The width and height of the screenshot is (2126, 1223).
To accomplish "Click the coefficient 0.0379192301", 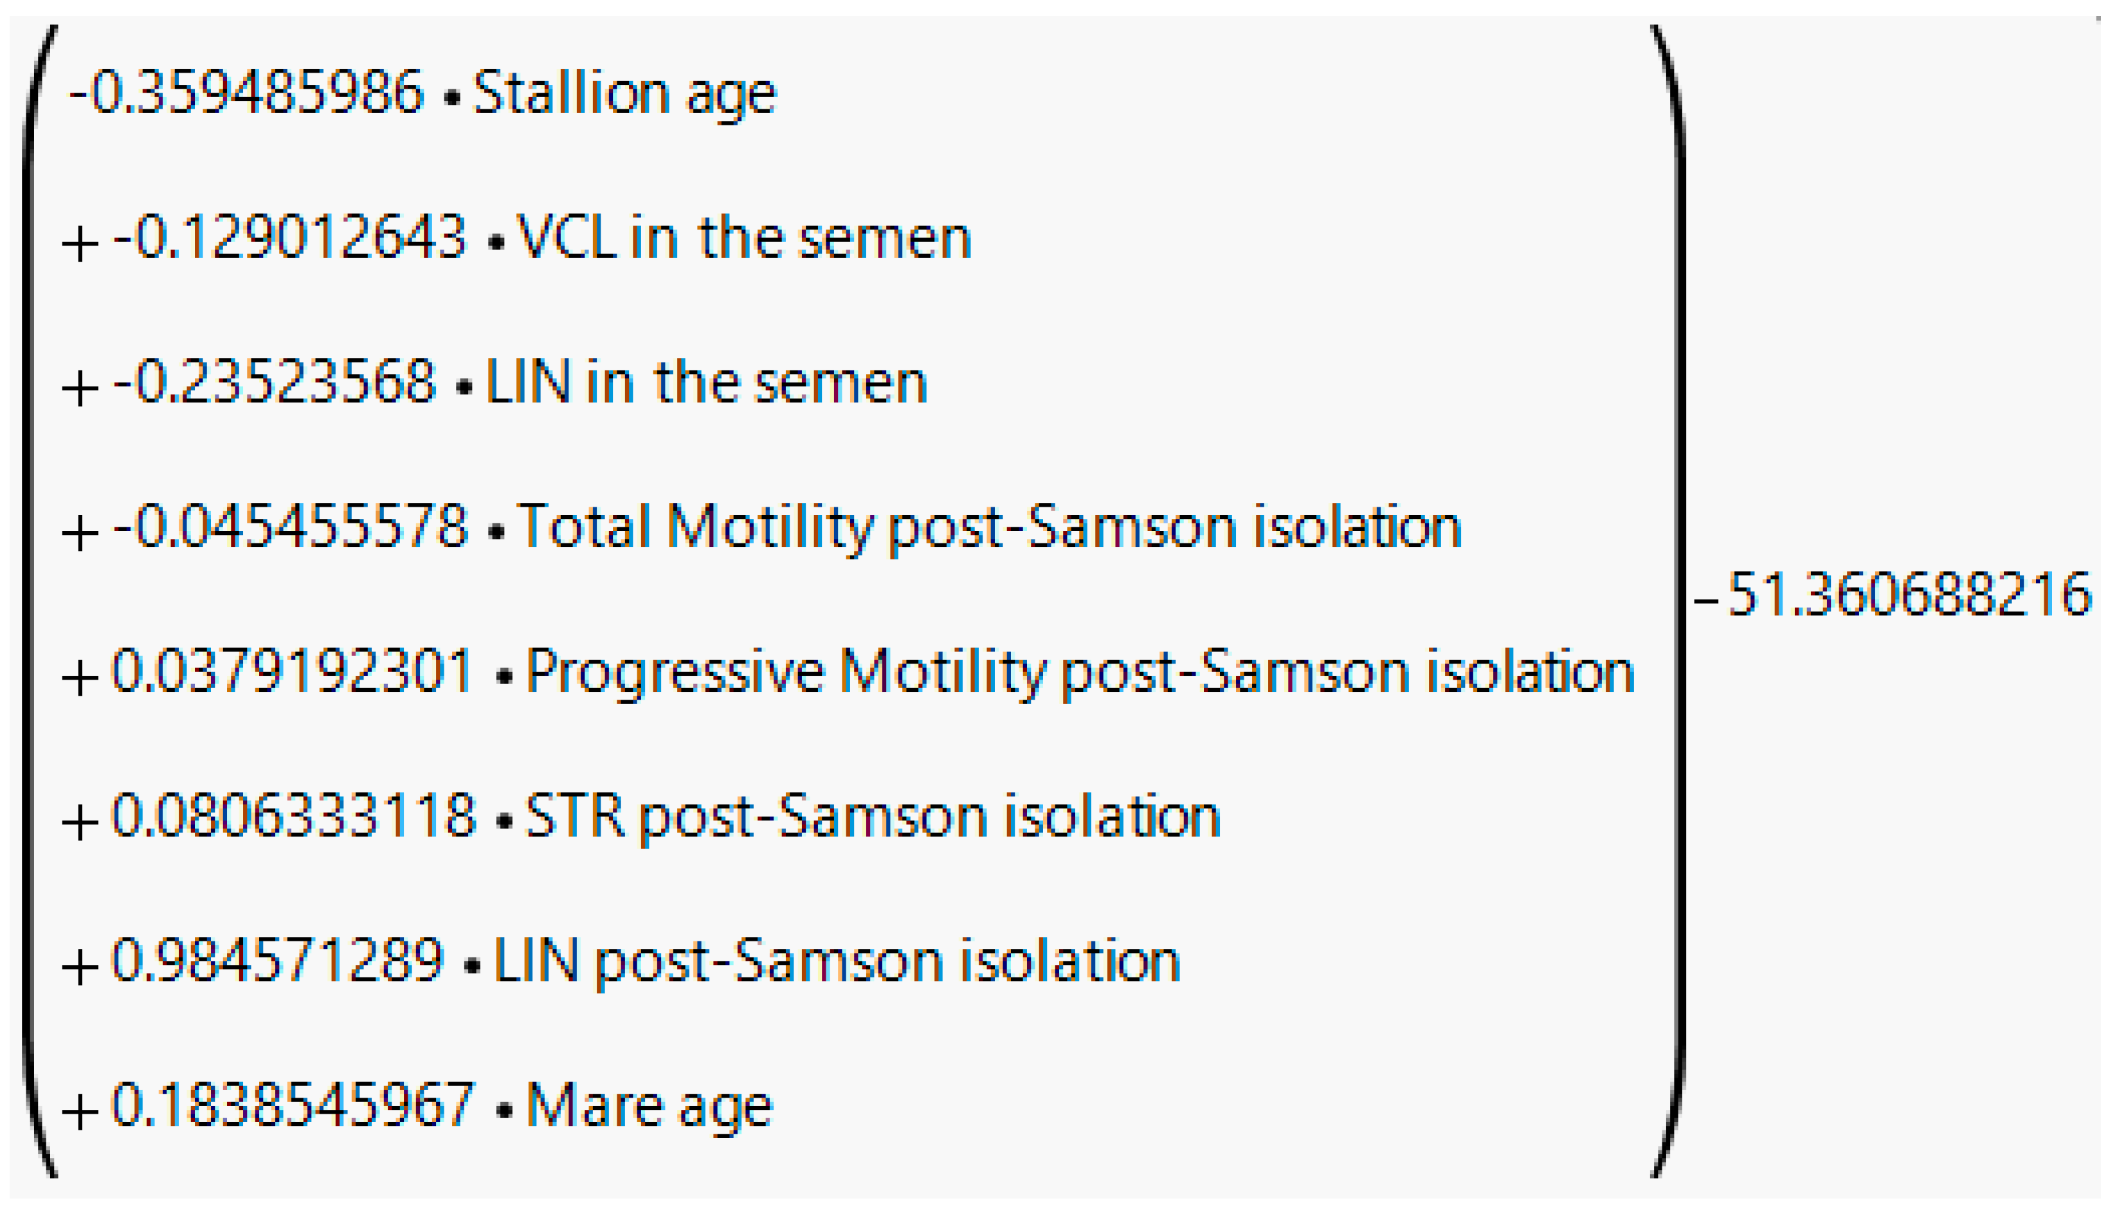I will 293,671.
